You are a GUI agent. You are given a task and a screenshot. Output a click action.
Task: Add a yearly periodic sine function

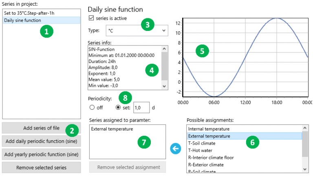click(42, 154)
